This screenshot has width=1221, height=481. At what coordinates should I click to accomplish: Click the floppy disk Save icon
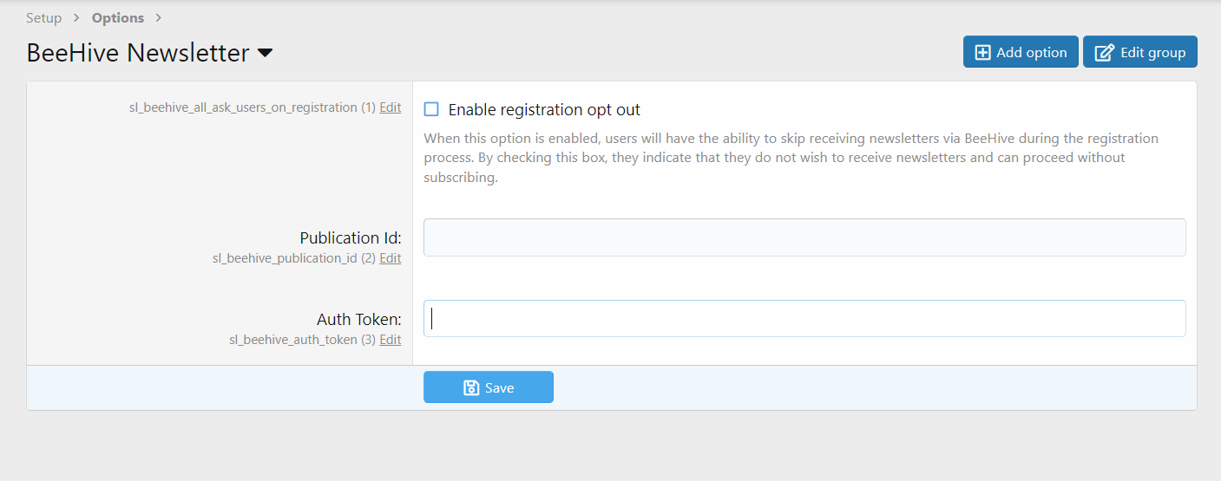coord(471,388)
